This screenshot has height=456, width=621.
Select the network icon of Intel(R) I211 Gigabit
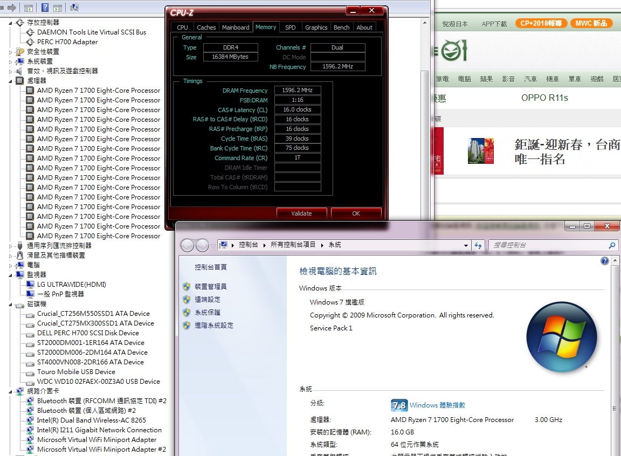point(30,430)
